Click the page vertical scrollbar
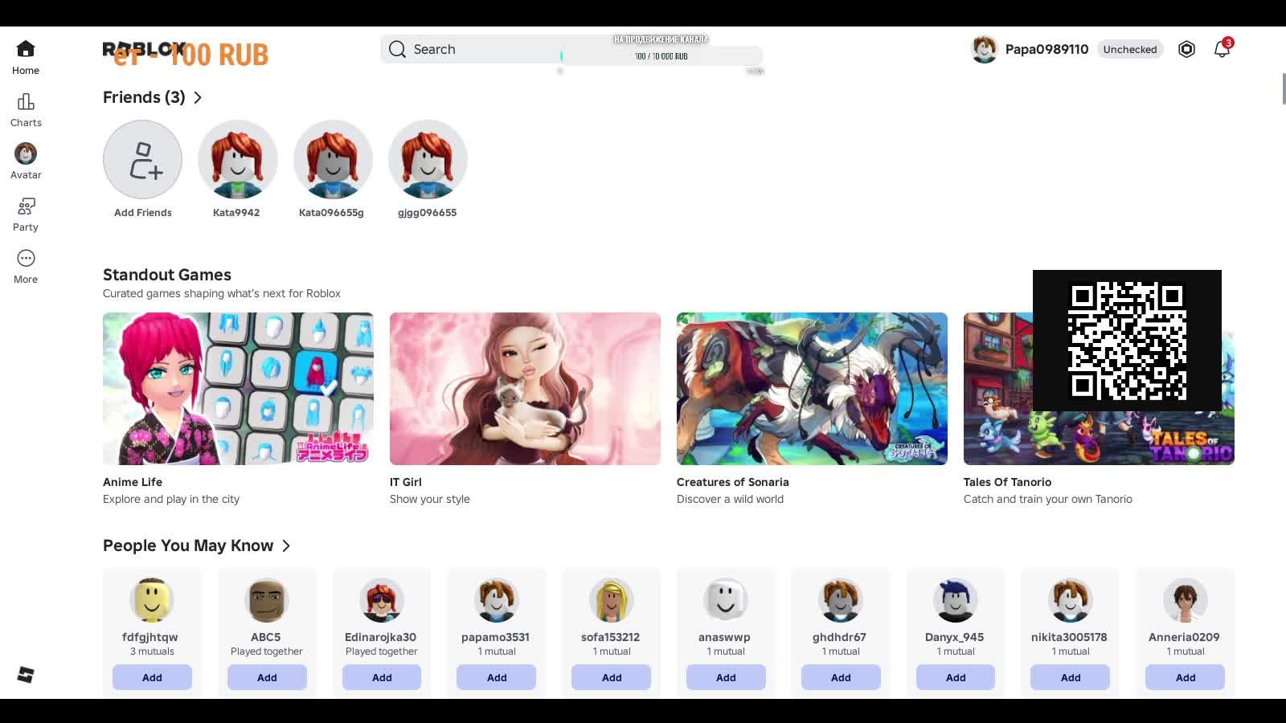The image size is (1286, 723). (x=1284, y=88)
